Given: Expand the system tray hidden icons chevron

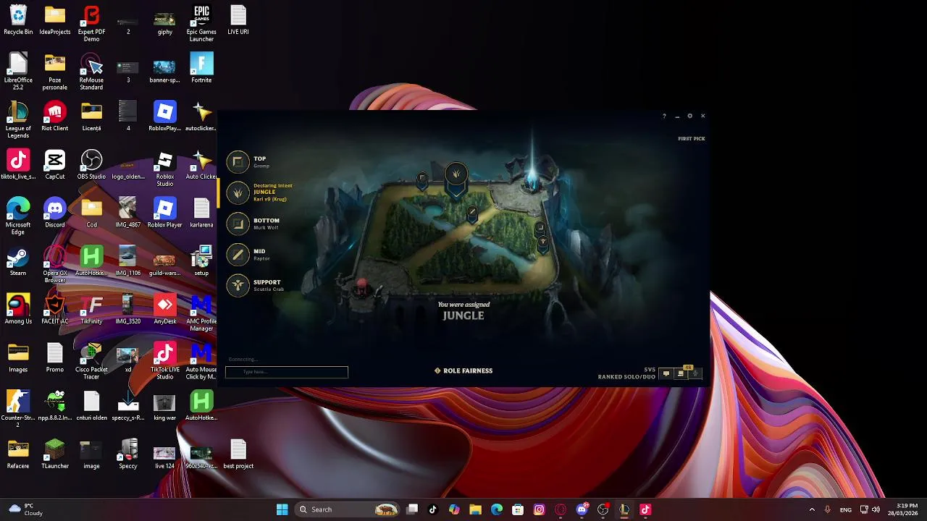Looking at the screenshot, I should (x=812, y=509).
